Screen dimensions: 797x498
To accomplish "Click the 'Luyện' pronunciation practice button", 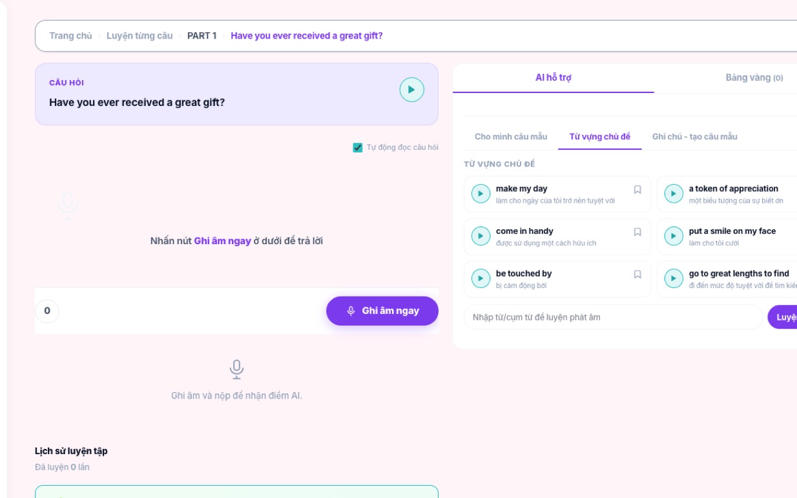I will point(783,317).
